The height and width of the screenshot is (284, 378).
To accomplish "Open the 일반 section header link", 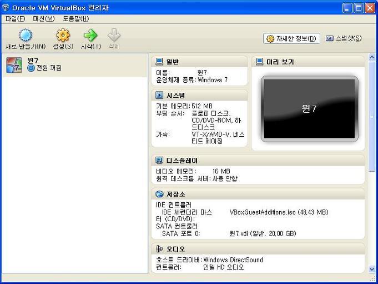I will click(173, 62).
